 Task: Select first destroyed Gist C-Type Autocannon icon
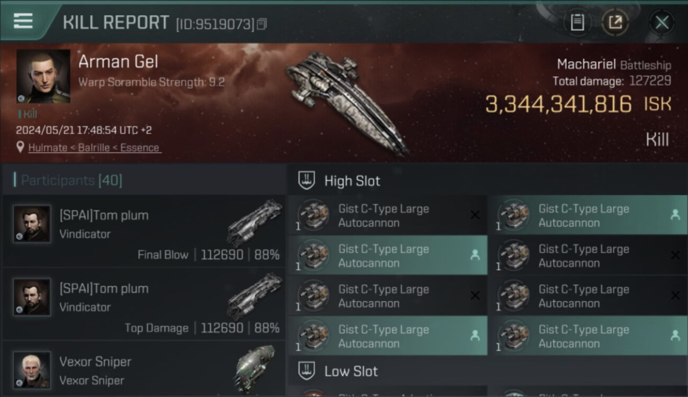pos(313,215)
